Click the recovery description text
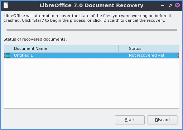This screenshot has width=183, height=130. pos(87,18)
